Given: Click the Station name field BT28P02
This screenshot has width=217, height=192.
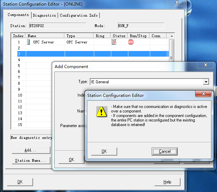Looking at the screenshot, I should pos(57,26).
